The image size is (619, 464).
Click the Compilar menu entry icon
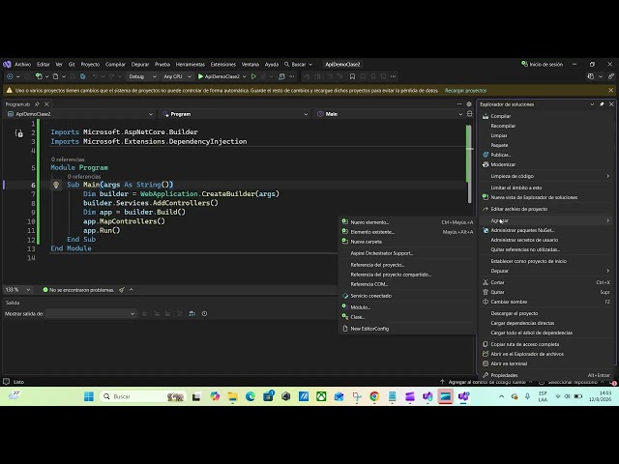pyautogui.click(x=486, y=116)
